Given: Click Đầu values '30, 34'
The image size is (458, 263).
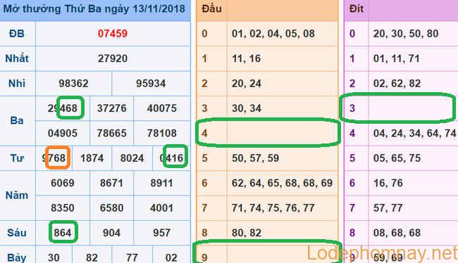Looking at the screenshot, I should (247, 108).
